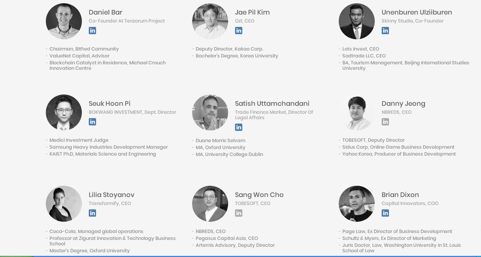This screenshot has height=257, width=481.
Task: Open Seuk Hoon Pi's LinkedIn icon
Action: (92, 122)
